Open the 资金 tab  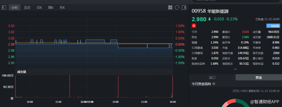tap(259, 78)
